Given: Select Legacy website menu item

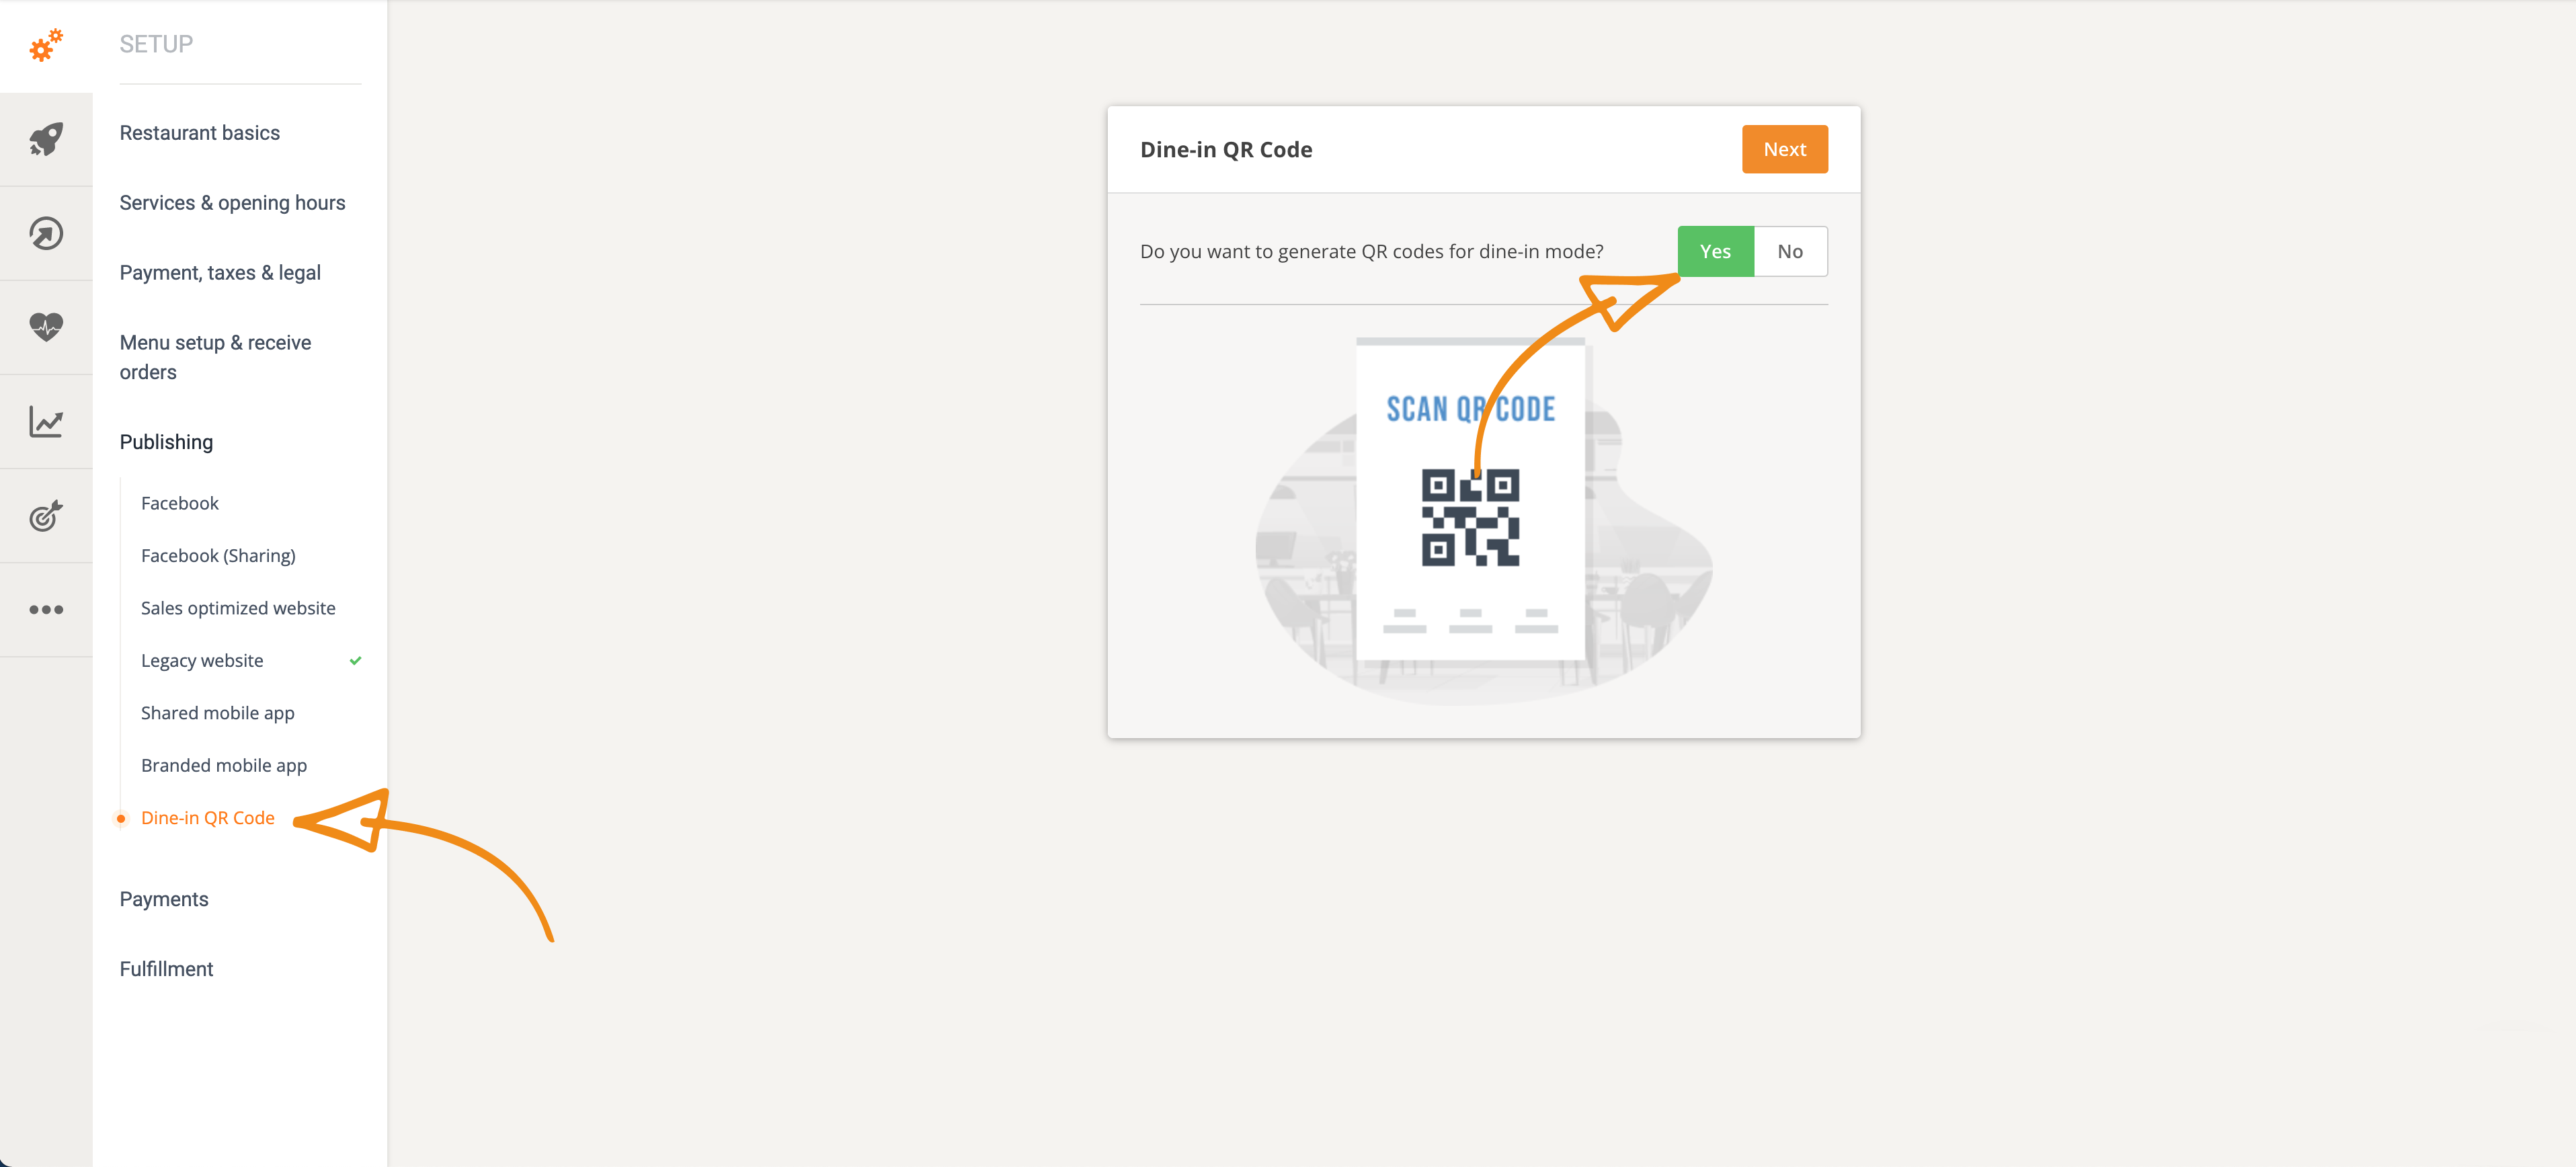Looking at the screenshot, I should (x=202, y=661).
